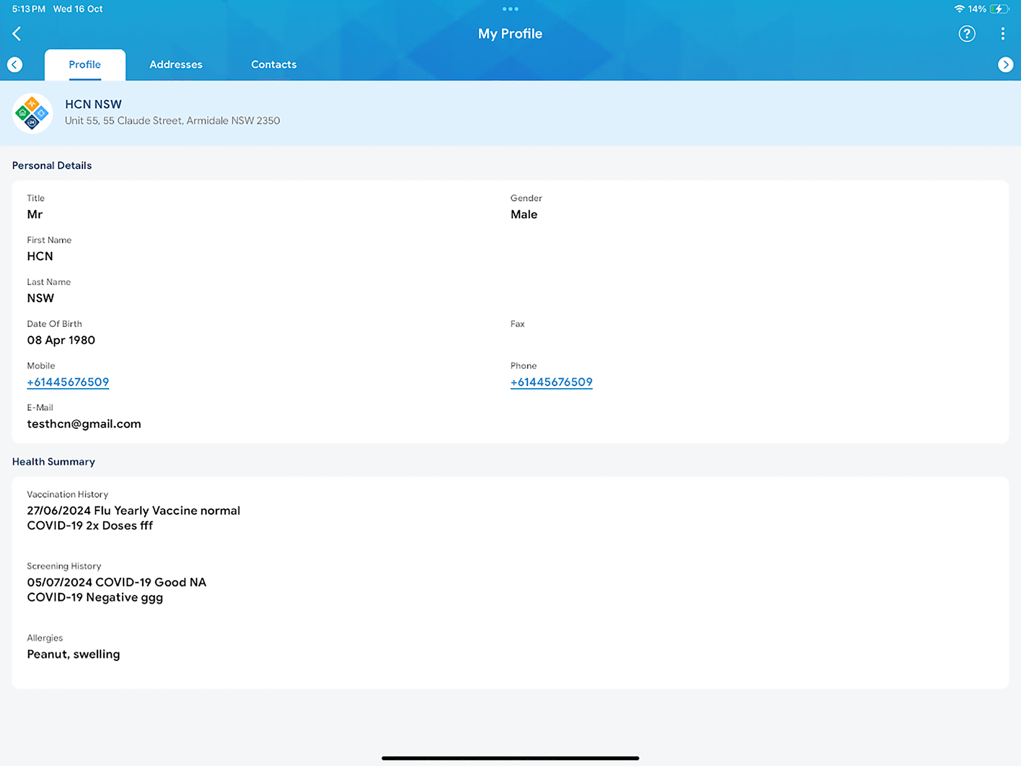Tap the HCN NSW name heading

(x=93, y=104)
